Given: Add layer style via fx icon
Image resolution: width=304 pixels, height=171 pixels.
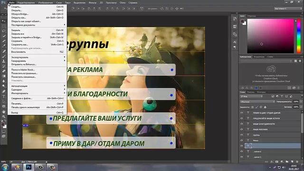Looking at the screenshot, I should tap(272, 161).
